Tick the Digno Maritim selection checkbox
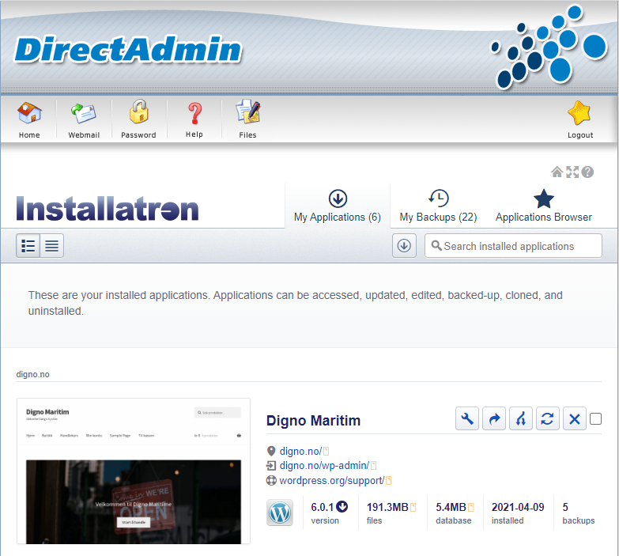619x556 pixels. pos(595,418)
